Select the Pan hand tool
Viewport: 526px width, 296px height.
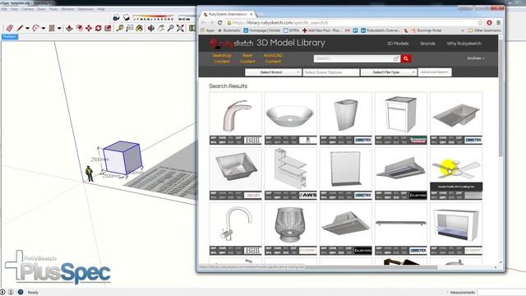click(161, 28)
